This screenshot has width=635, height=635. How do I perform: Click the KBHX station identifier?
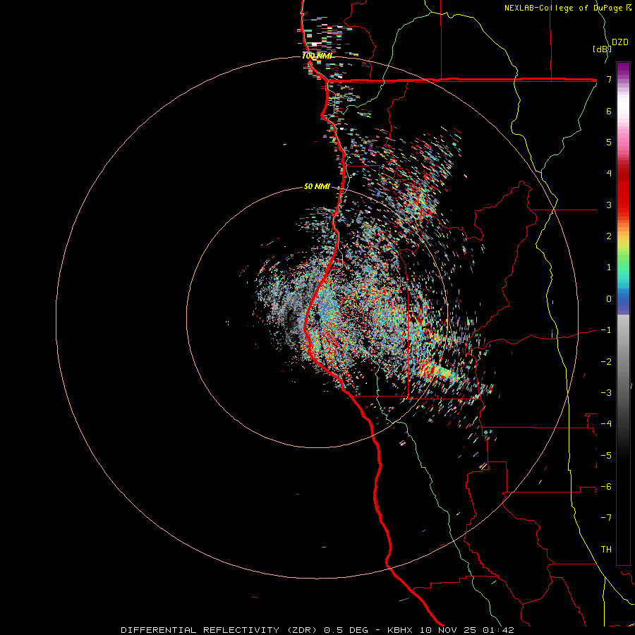click(x=400, y=630)
